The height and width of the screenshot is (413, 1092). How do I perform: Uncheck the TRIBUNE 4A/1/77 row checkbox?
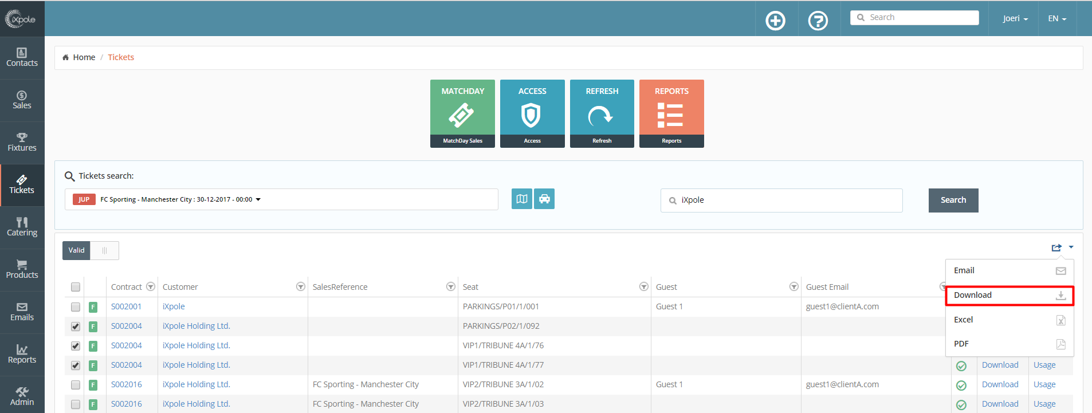[x=76, y=365]
